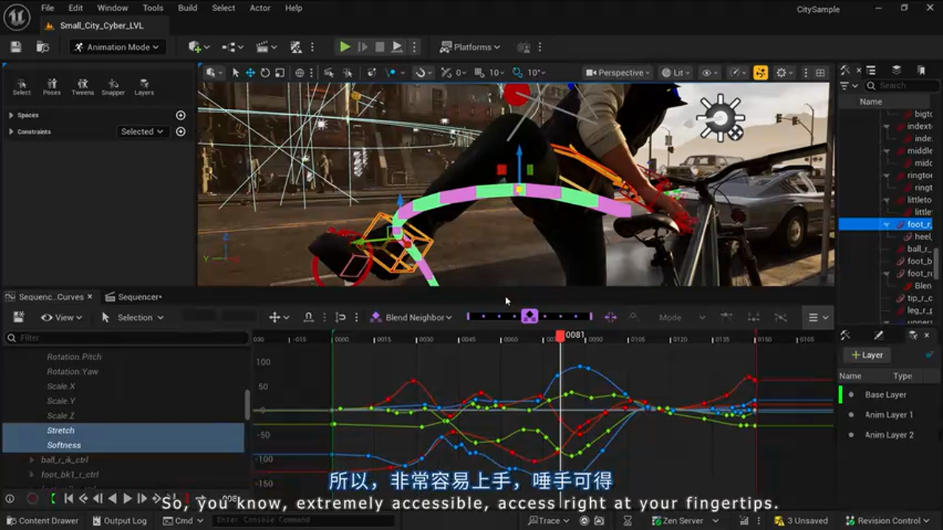The width and height of the screenshot is (943, 530).
Task: Open Revision Control from the status bar
Action: [888, 520]
